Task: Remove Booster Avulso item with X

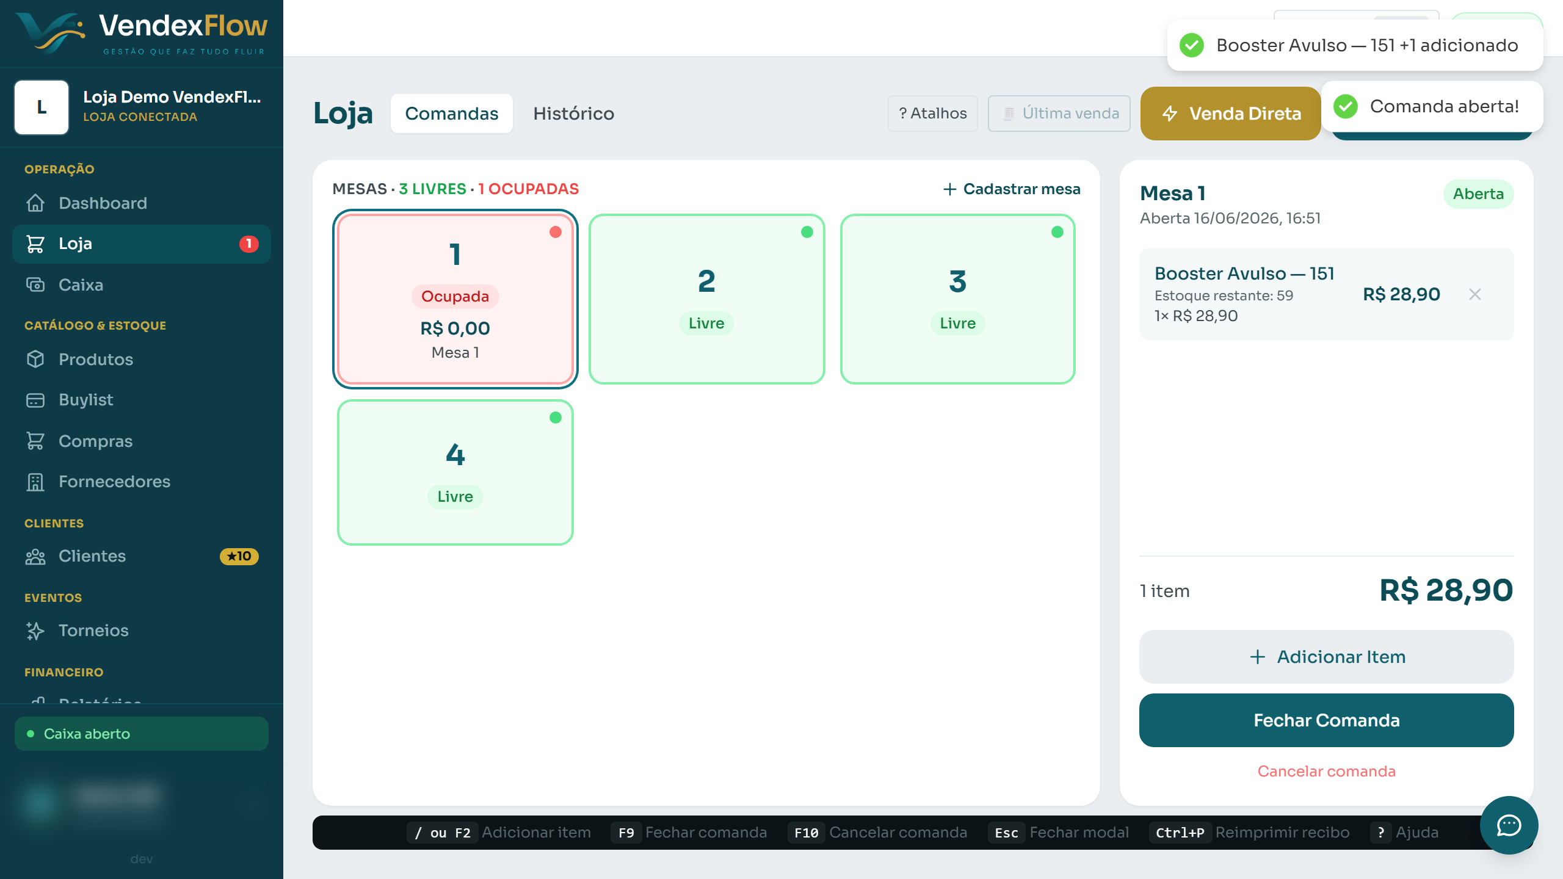Action: (x=1475, y=294)
